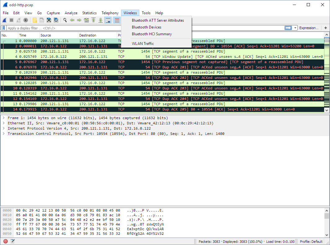Go to the first packet
Image resolution: width=330 pixels, height=245 pixels.
pos(93,20)
